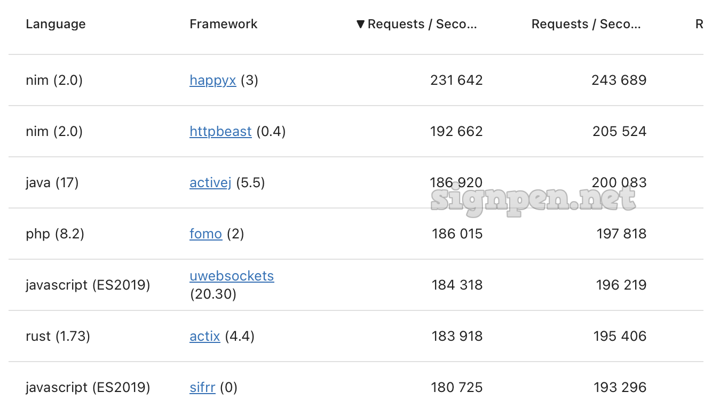Select the rust (1.73) language cell
Viewport: 712px width, 400px height.
tap(58, 336)
